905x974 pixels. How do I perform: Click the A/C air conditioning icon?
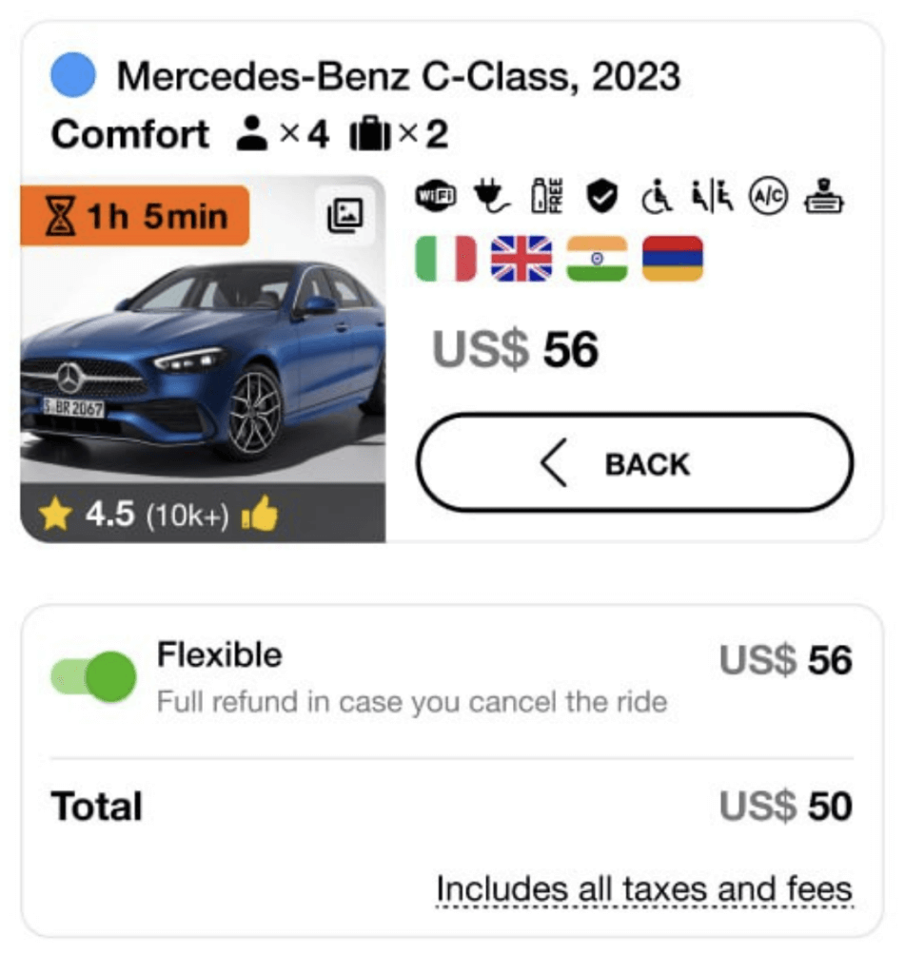tap(768, 197)
